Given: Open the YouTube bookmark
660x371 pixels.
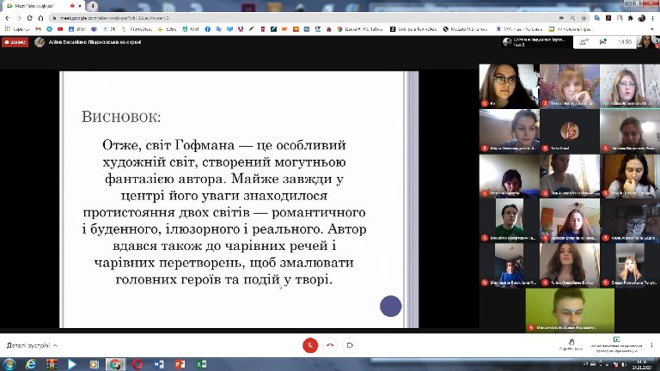Looking at the screenshot, I should (x=60, y=29).
